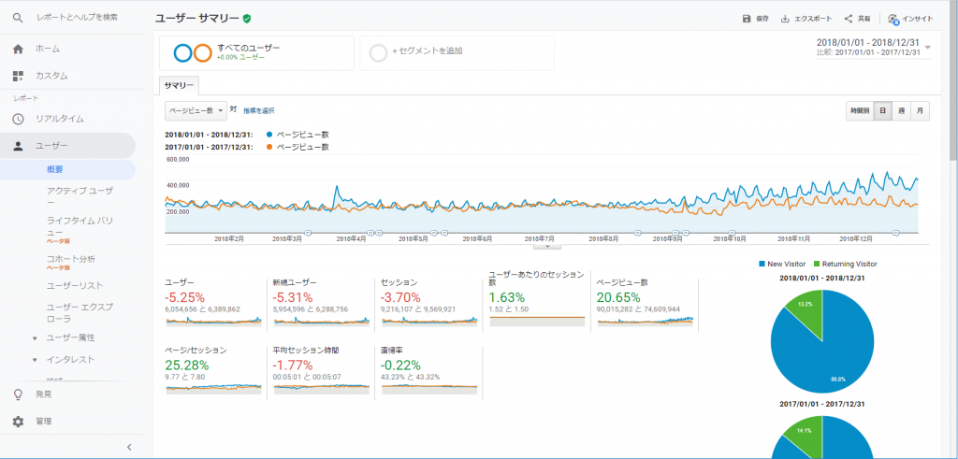The height and width of the screenshot is (459, 958).
Task: Expand インタレスト tree section
Action: point(35,360)
